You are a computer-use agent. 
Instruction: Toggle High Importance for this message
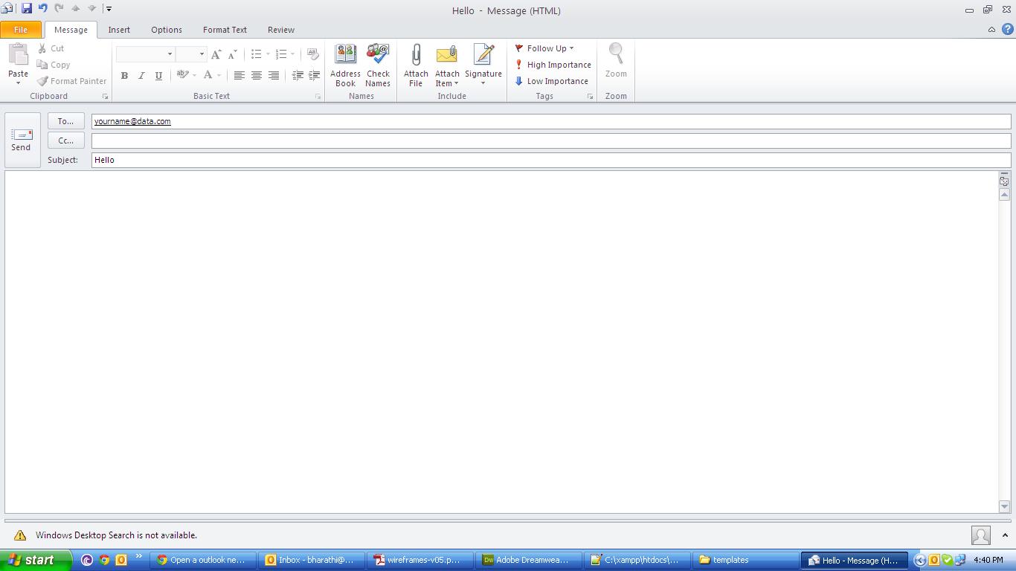[553, 65]
